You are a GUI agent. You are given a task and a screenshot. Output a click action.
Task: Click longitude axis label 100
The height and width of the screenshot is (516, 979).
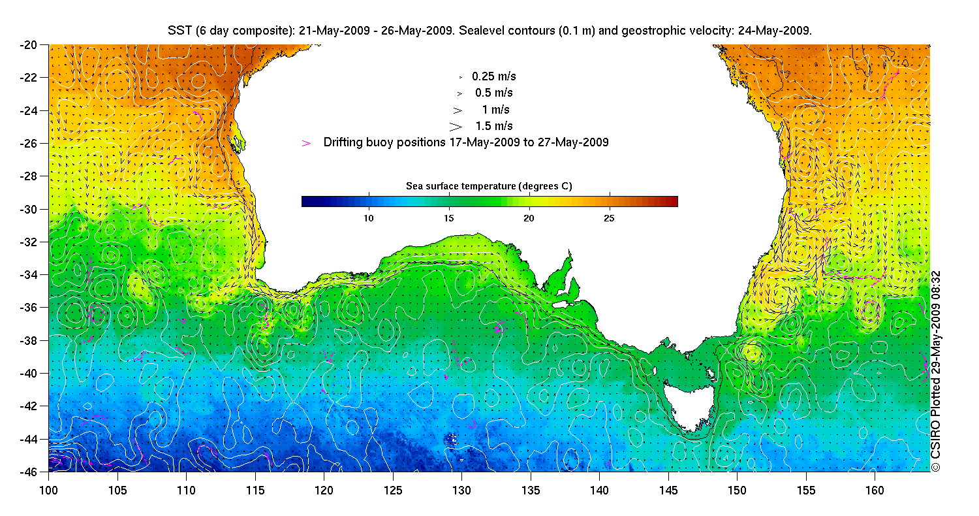[49, 489]
